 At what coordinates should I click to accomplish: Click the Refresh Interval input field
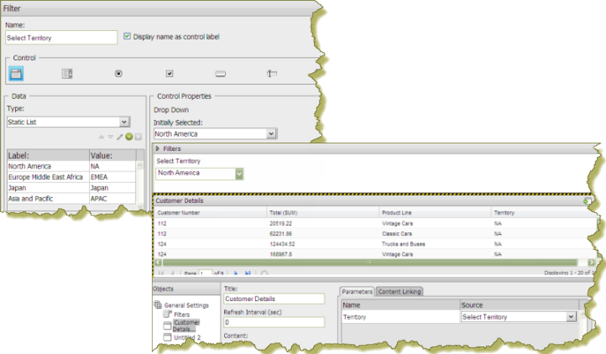[274, 322]
